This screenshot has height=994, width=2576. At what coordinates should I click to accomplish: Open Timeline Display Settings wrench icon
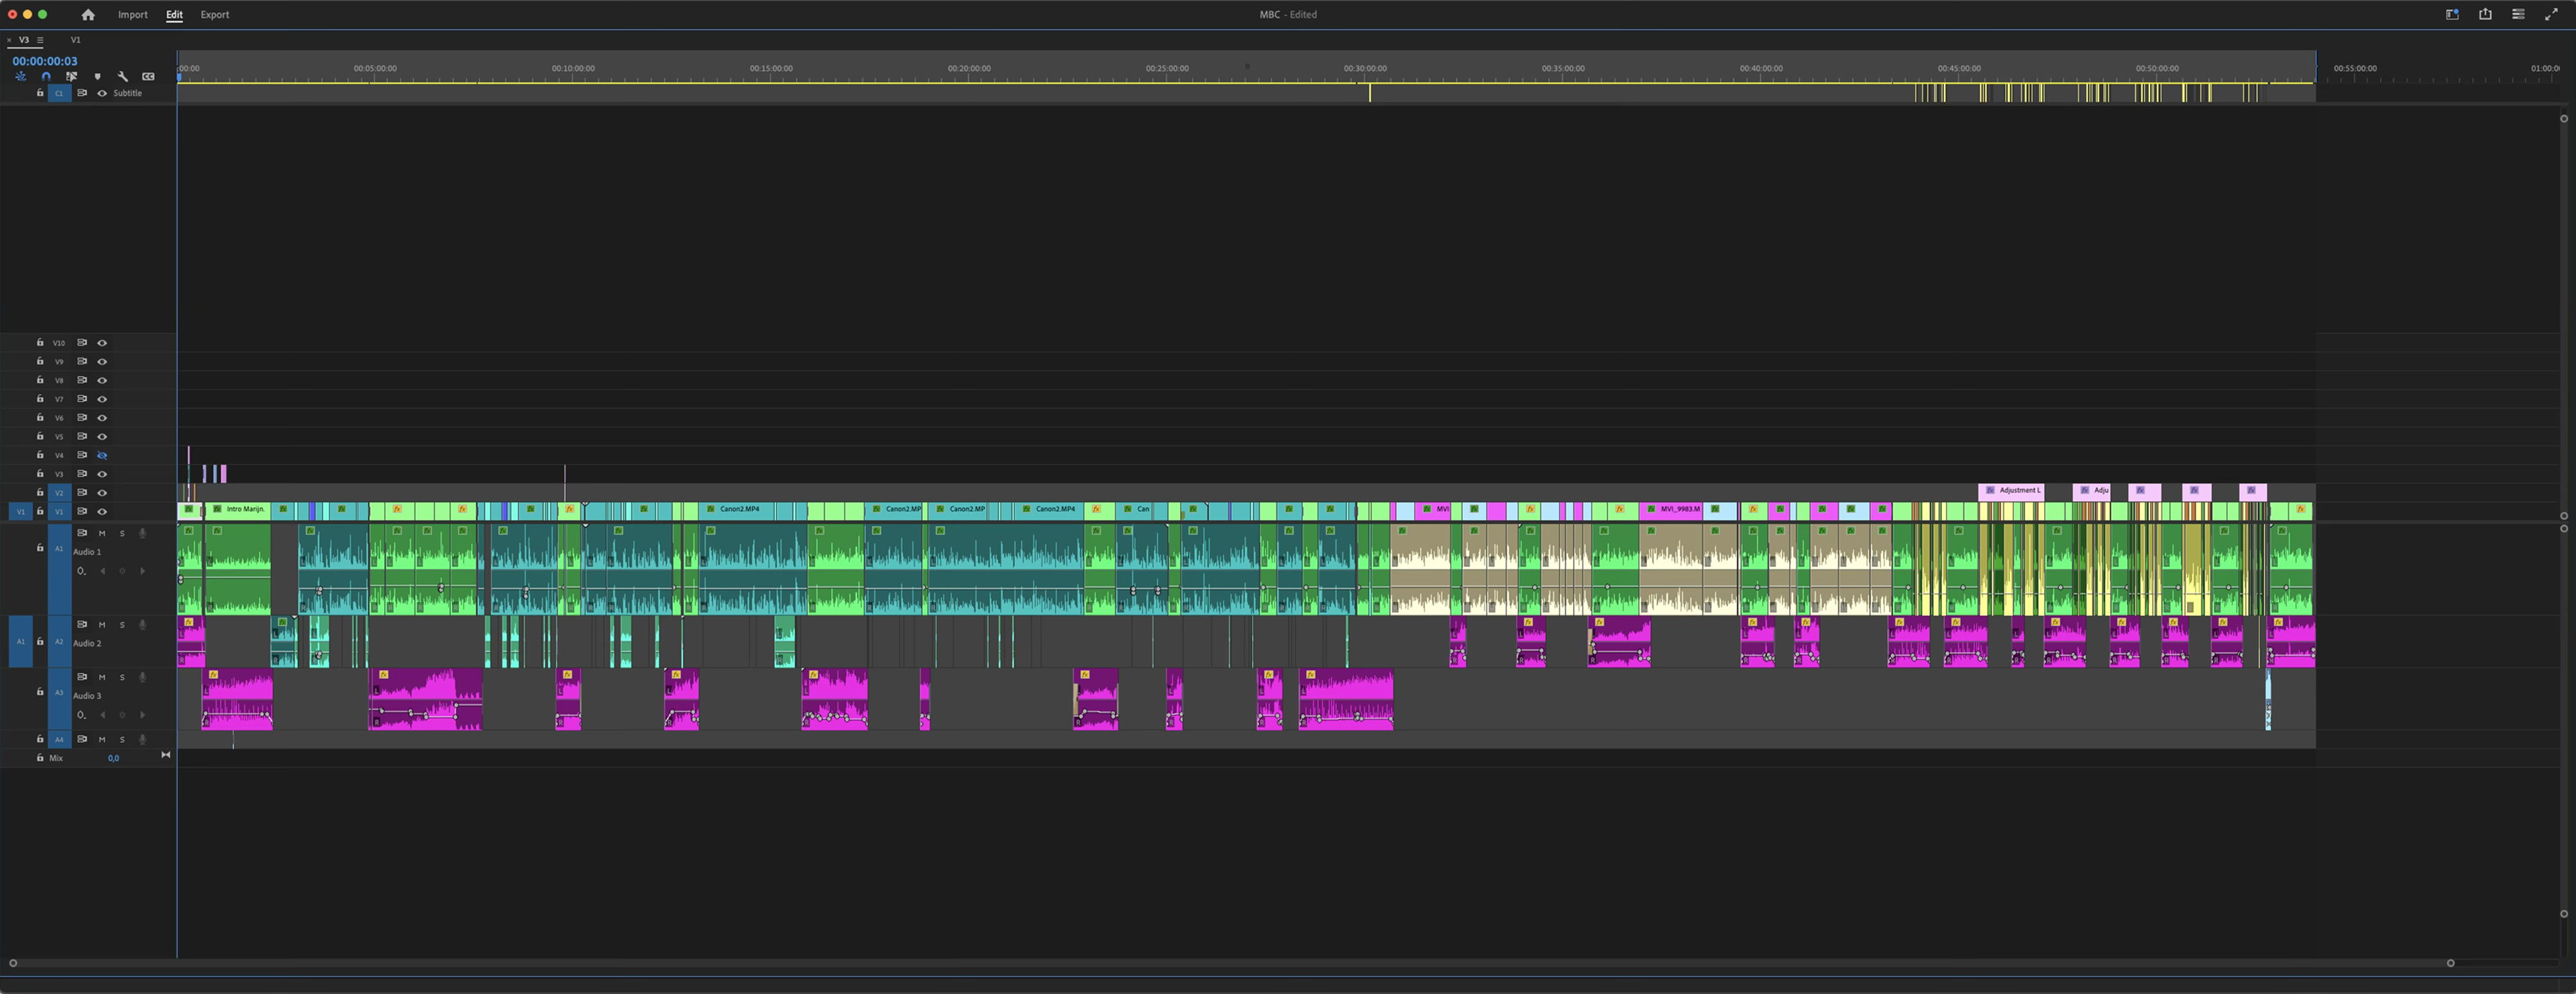tap(123, 76)
